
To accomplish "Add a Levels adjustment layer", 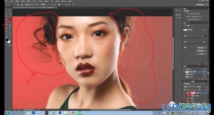I will tap(192, 14).
